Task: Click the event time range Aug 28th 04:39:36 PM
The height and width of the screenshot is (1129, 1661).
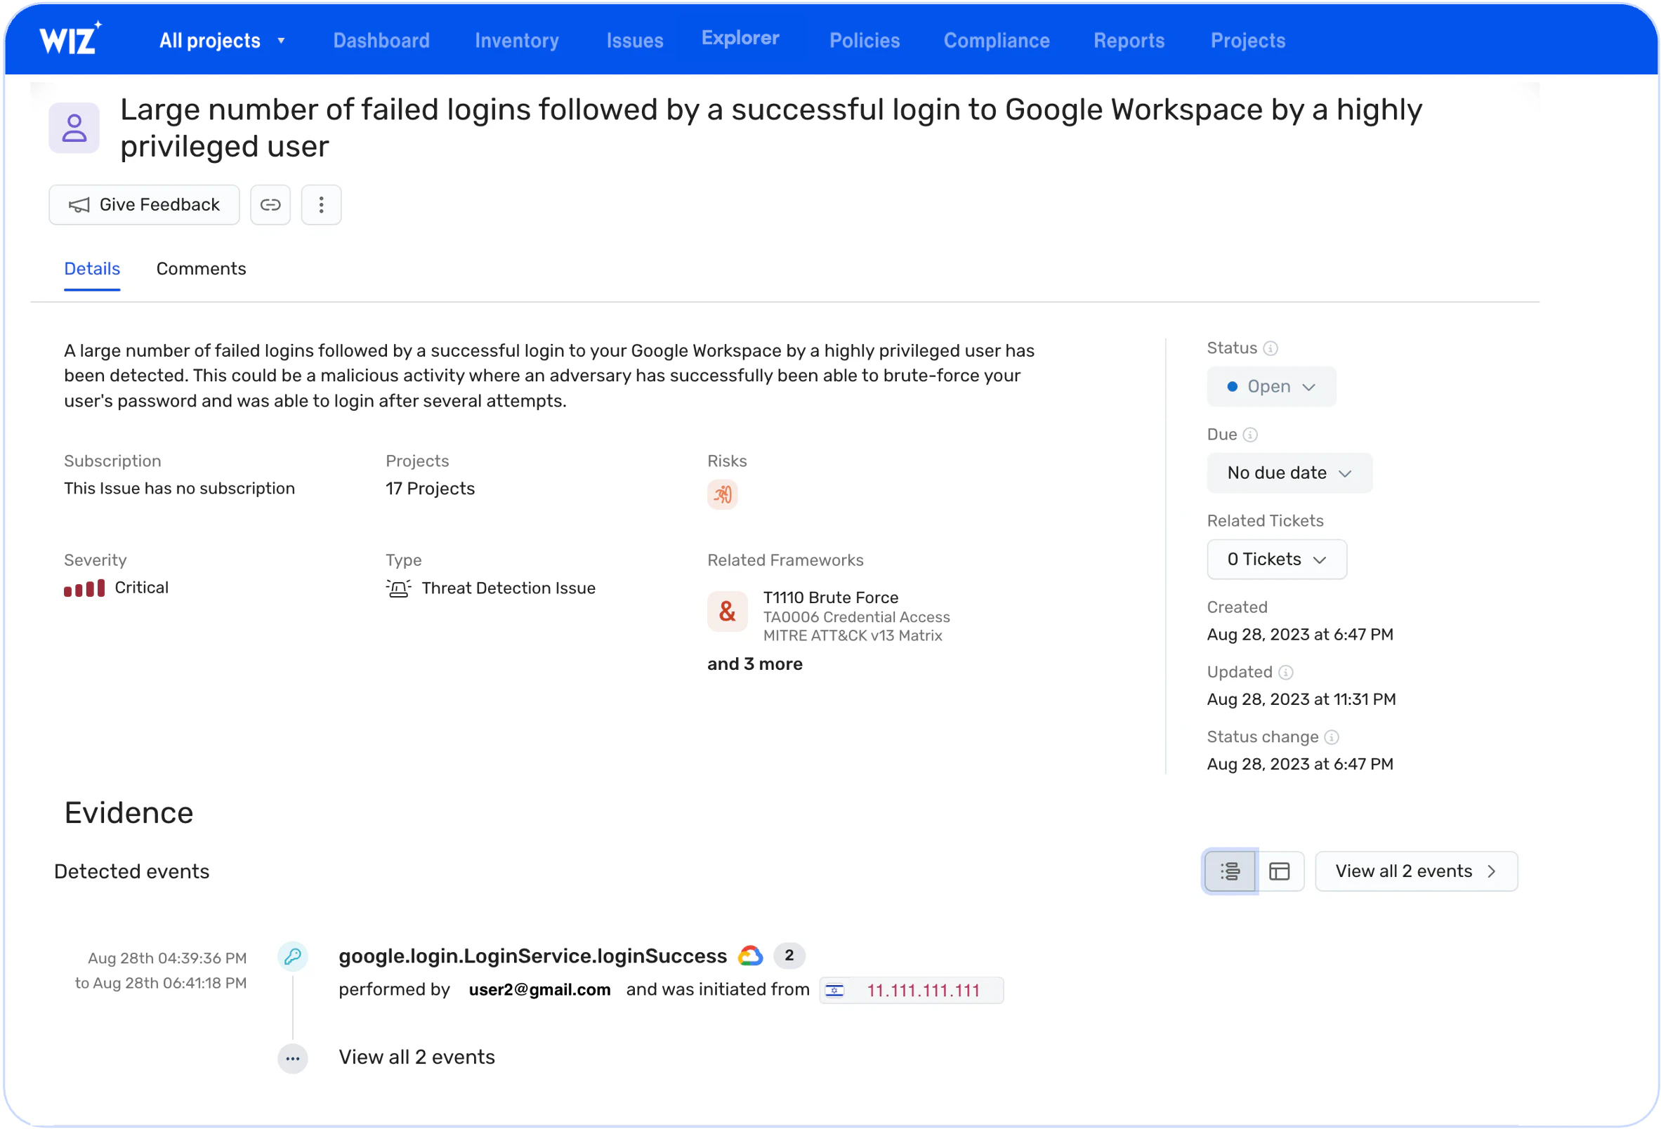Action: [167, 958]
